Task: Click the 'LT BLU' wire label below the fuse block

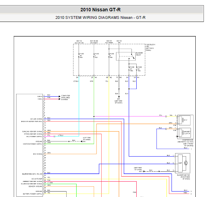Action: coord(76,81)
